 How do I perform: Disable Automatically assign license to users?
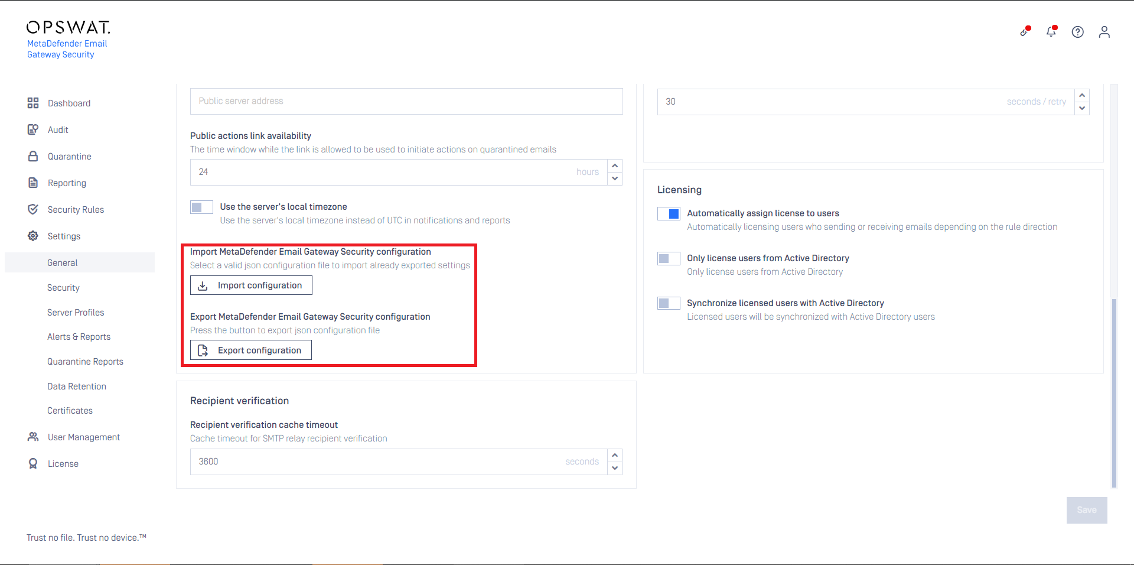669,213
